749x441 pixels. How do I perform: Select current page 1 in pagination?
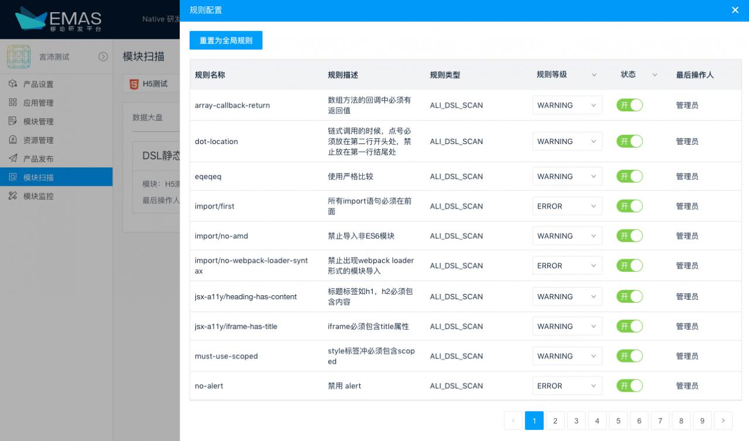[534, 421]
